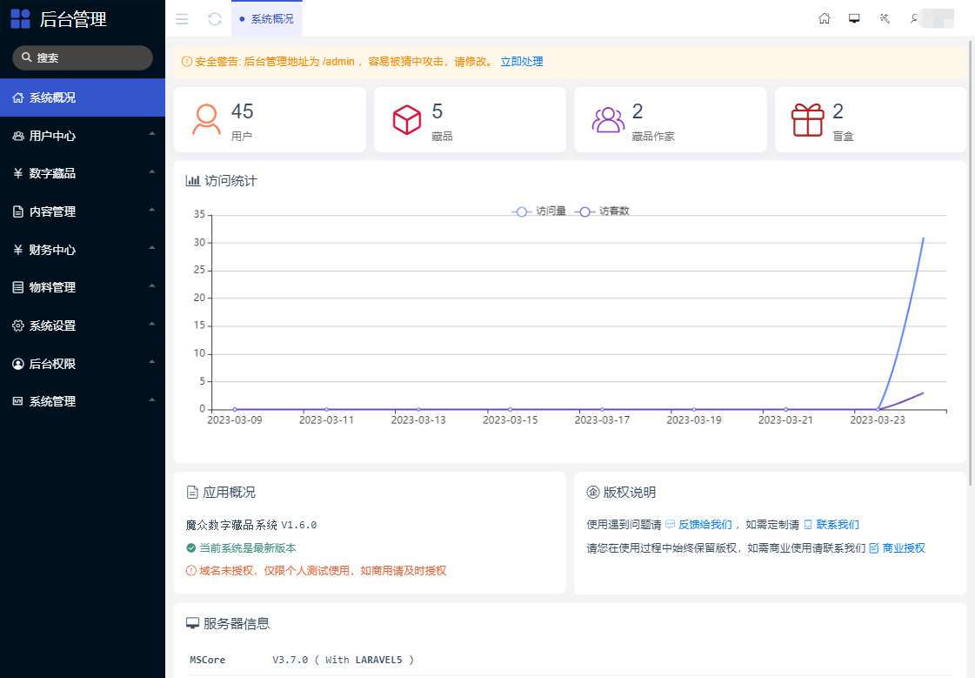Expand the 财务中心 menu arrow
Image resolution: width=975 pixels, height=678 pixels.
(x=151, y=247)
